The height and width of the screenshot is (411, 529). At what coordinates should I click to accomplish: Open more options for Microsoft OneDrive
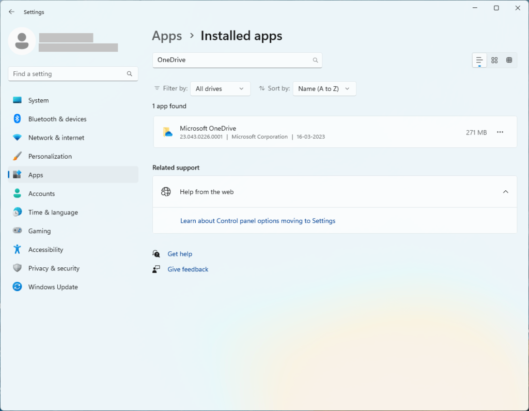[x=500, y=132]
